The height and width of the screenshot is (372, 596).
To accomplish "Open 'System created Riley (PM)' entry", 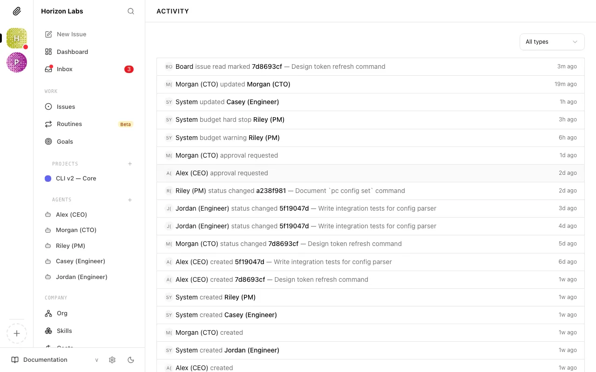I will [x=371, y=297].
